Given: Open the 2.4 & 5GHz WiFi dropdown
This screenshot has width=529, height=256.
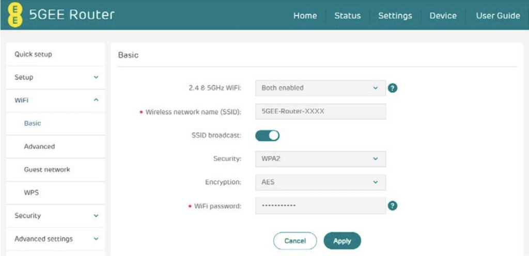Looking at the screenshot, I should pyautogui.click(x=320, y=88).
